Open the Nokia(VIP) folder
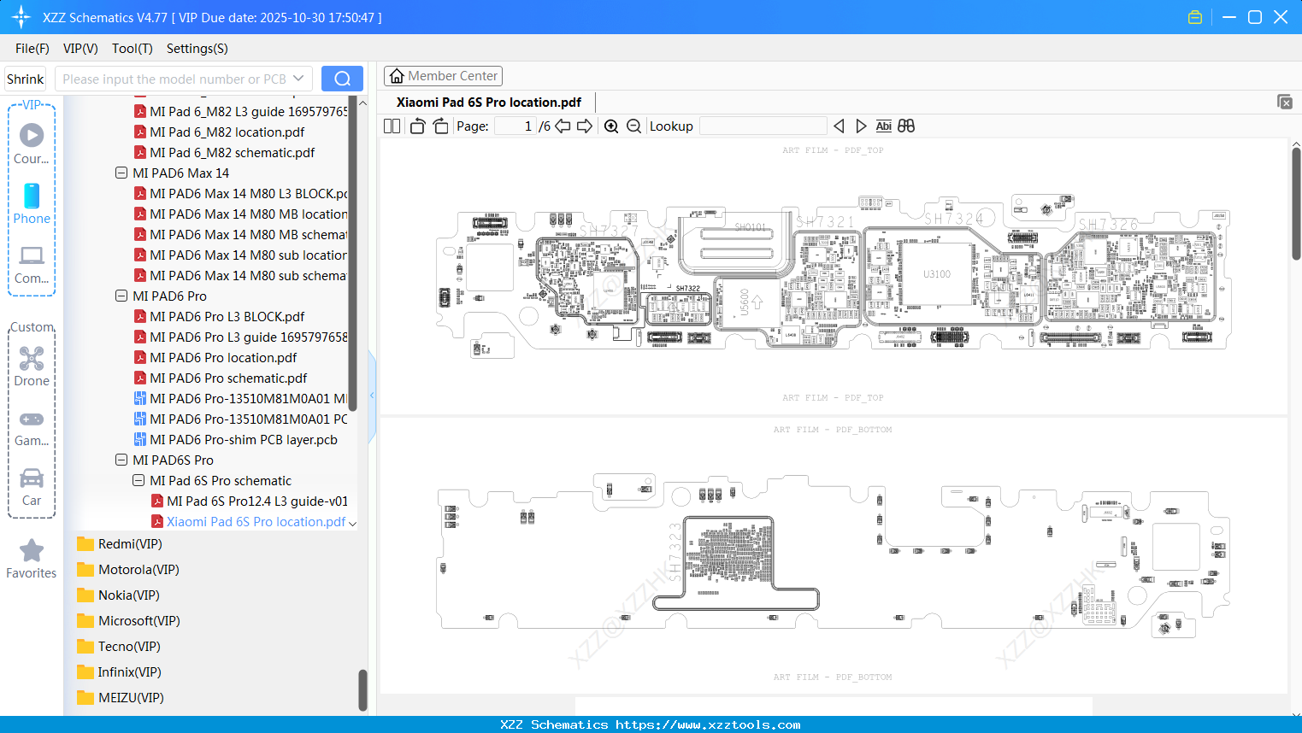Image resolution: width=1302 pixels, height=733 pixels. pos(118,595)
